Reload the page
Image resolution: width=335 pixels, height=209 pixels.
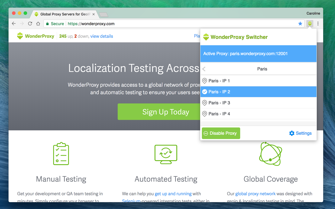(x=30, y=24)
